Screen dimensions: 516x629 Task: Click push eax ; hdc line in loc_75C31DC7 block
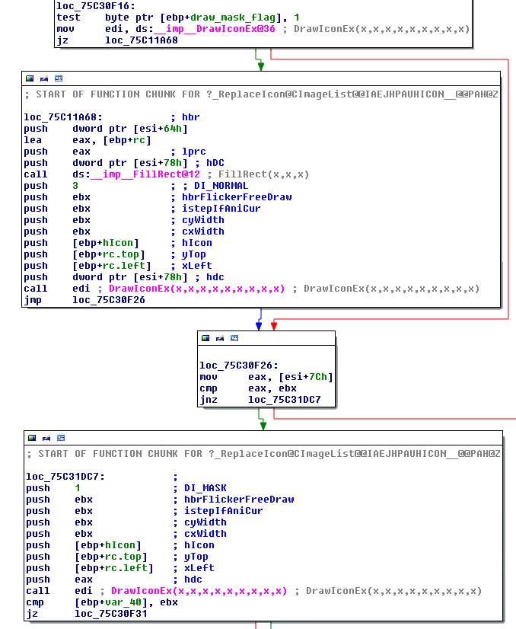(114, 580)
